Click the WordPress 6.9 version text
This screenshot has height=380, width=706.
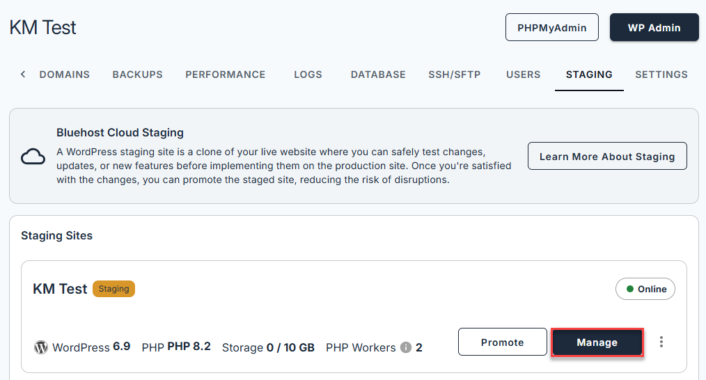click(91, 347)
